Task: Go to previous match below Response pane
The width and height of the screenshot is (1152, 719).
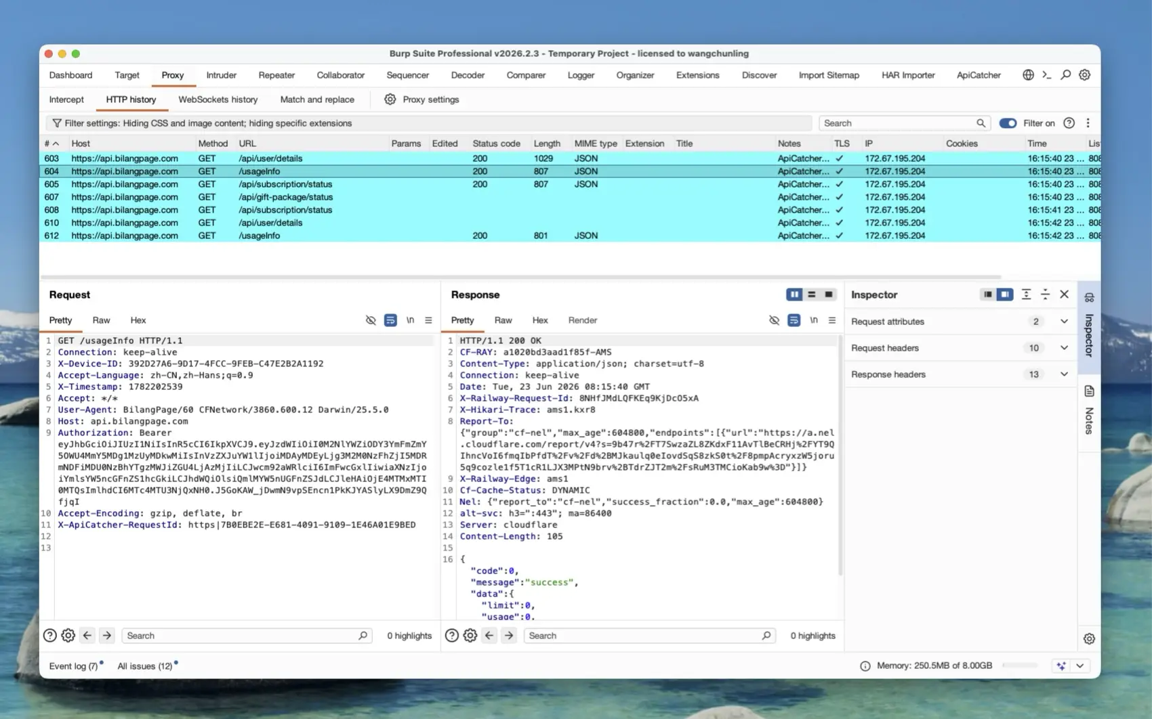Action: click(x=489, y=636)
